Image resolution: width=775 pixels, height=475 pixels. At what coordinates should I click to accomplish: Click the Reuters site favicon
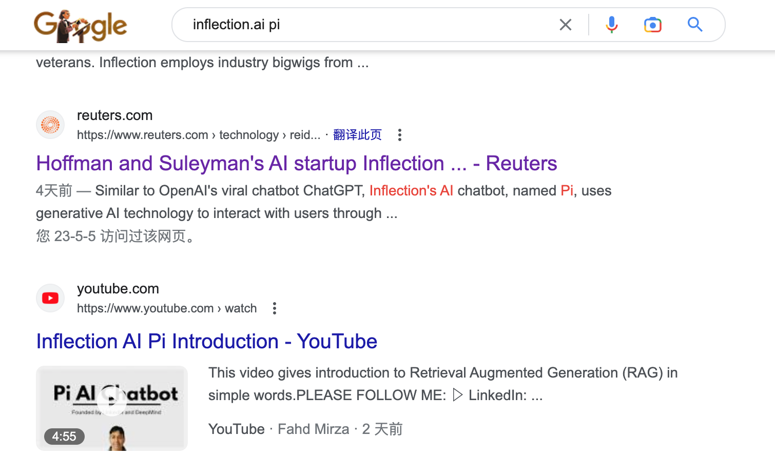click(x=50, y=125)
